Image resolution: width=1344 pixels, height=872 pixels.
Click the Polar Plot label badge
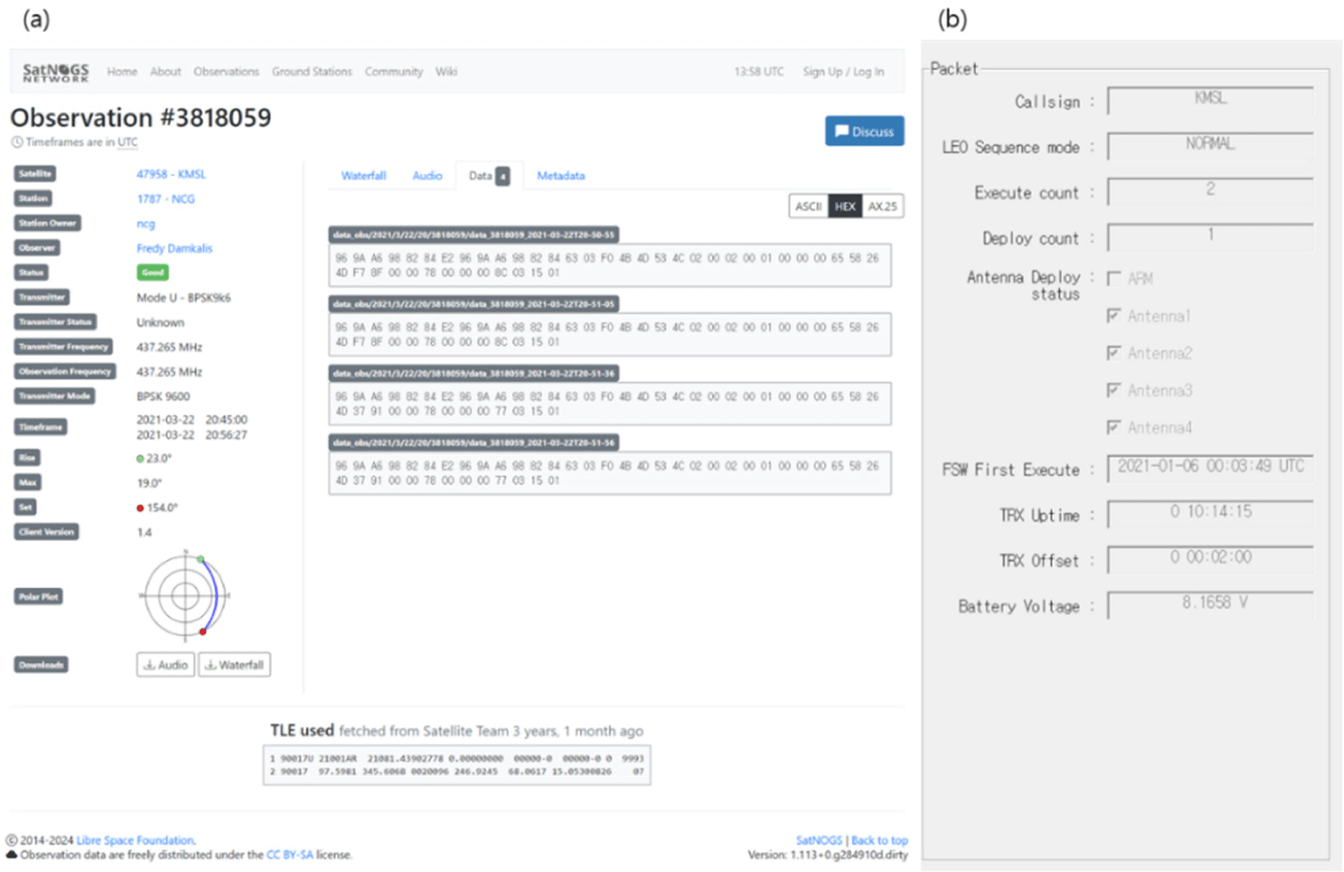pos(38,596)
